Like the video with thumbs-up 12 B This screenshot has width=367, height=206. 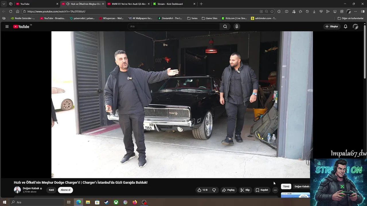click(202, 190)
